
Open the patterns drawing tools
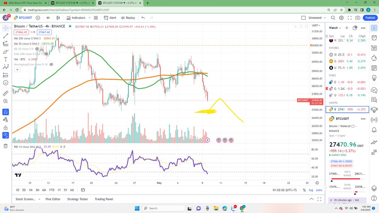tap(6, 67)
